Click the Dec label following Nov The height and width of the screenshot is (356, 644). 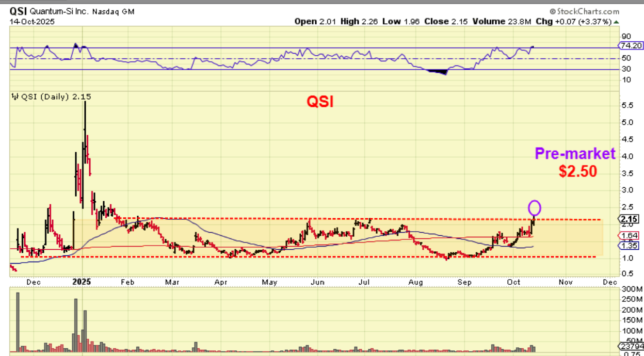point(610,283)
